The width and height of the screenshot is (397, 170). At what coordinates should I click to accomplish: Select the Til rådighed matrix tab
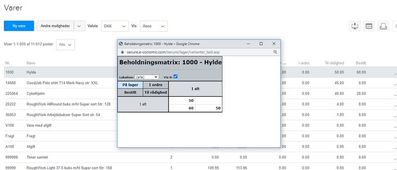(x=156, y=92)
